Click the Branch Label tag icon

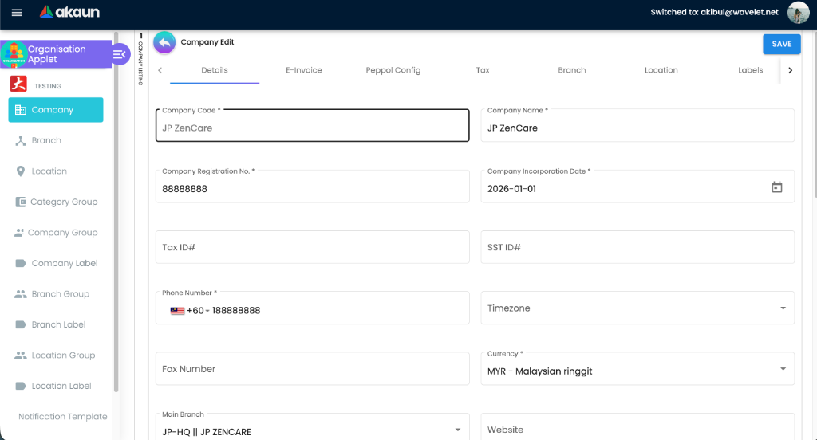coord(20,325)
